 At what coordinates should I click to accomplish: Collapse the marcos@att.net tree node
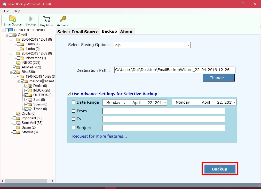19,82
